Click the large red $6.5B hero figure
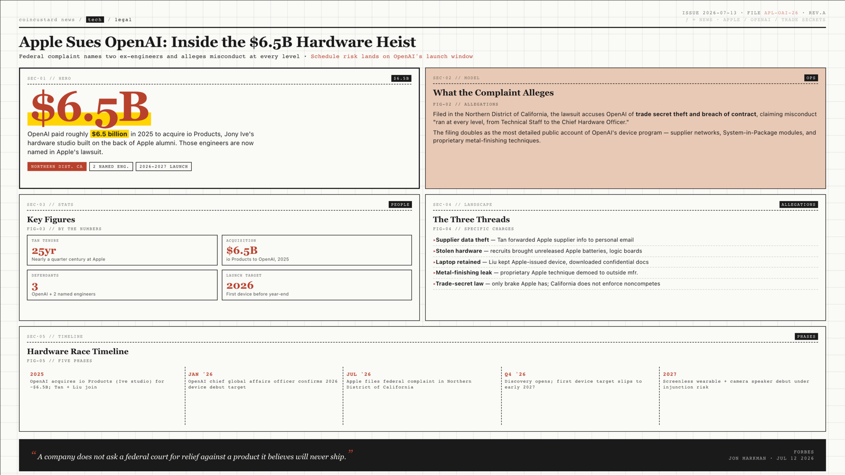Image resolution: width=845 pixels, height=475 pixels. pos(90,108)
